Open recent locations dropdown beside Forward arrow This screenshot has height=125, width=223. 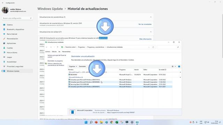[x=54, y=47]
